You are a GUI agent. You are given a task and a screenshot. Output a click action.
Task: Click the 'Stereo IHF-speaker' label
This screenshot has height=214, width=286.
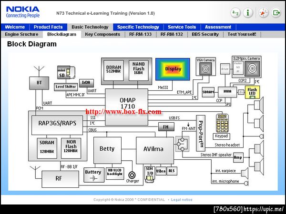point(216,155)
